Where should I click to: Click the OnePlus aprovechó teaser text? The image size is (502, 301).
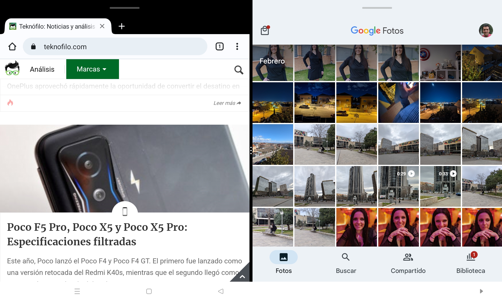pos(123,86)
